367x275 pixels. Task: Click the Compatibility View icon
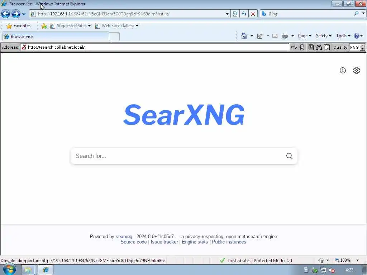click(235, 14)
